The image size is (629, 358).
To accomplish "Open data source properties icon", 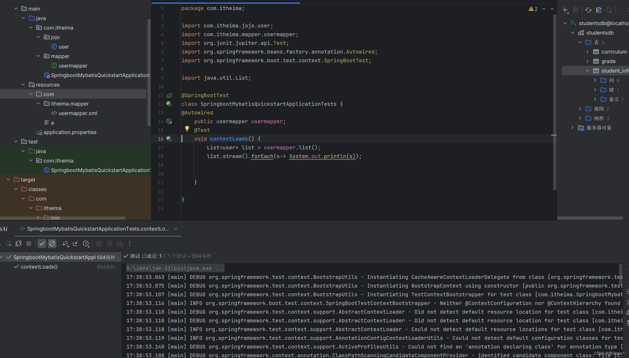I will pos(599,10).
